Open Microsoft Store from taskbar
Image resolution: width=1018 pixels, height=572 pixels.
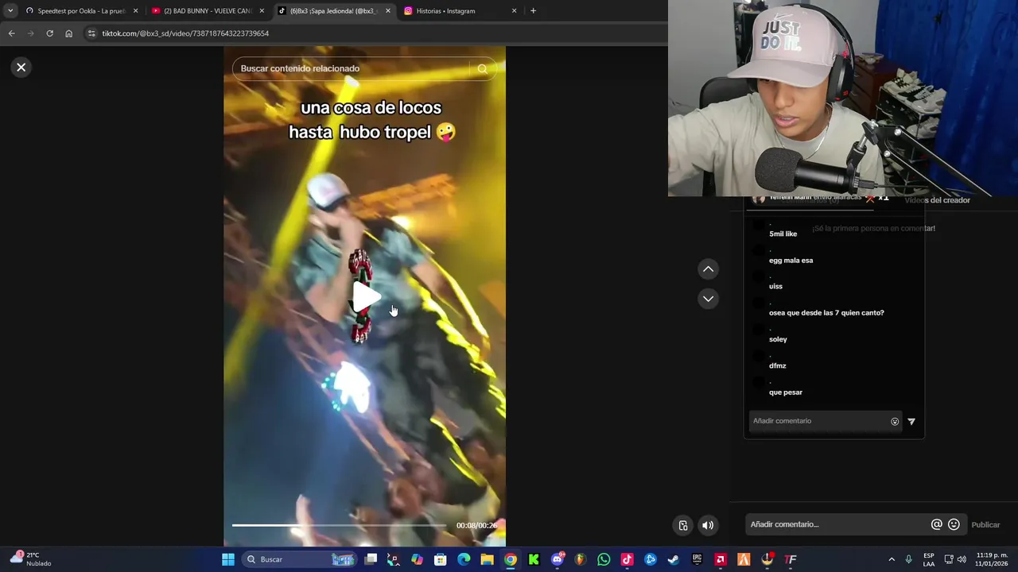(441, 559)
